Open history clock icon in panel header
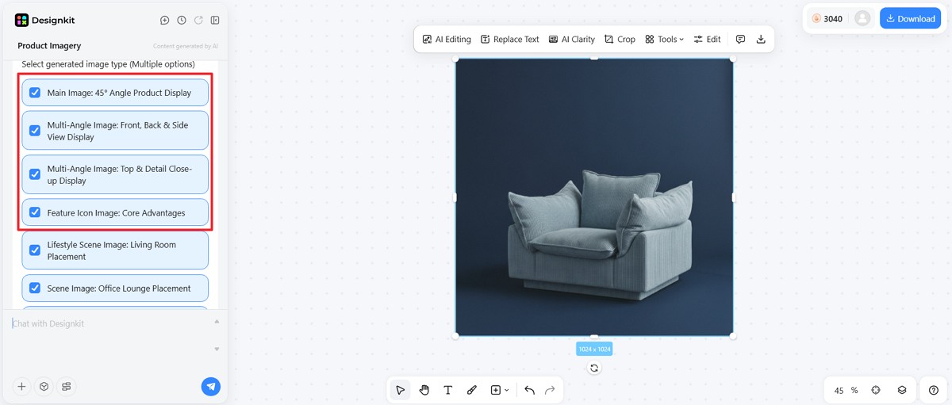This screenshot has width=952, height=405. [x=182, y=20]
